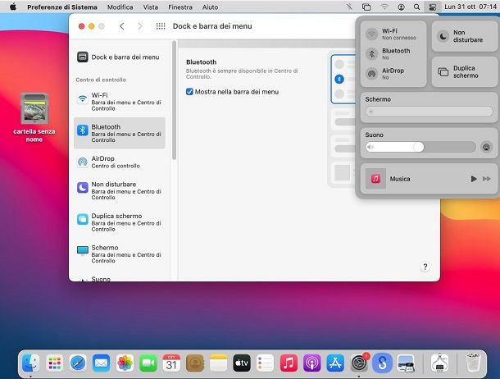Open the Finestra menu

coord(180,6)
